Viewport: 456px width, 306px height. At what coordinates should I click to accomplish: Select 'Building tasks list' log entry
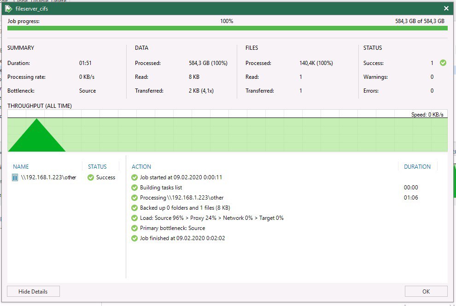[x=161, y=188]
